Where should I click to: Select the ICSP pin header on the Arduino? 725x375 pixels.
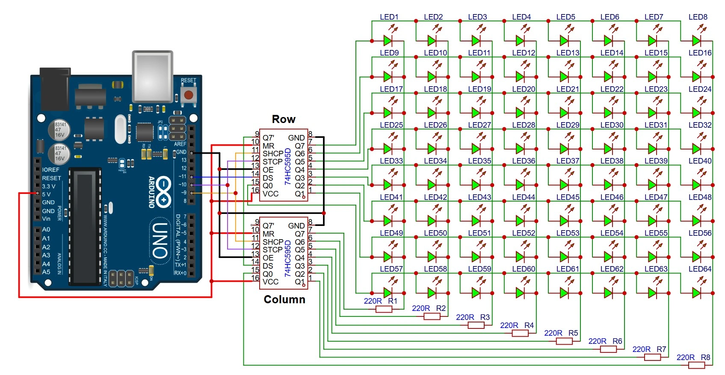tap(121, 278)
